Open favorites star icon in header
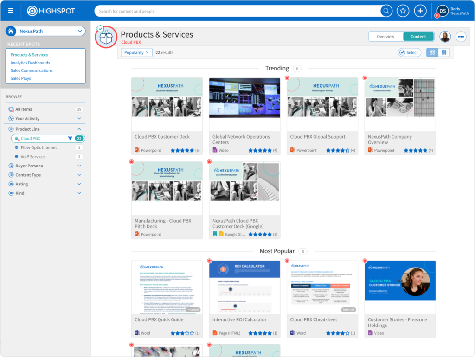 (x=403, y=11)
